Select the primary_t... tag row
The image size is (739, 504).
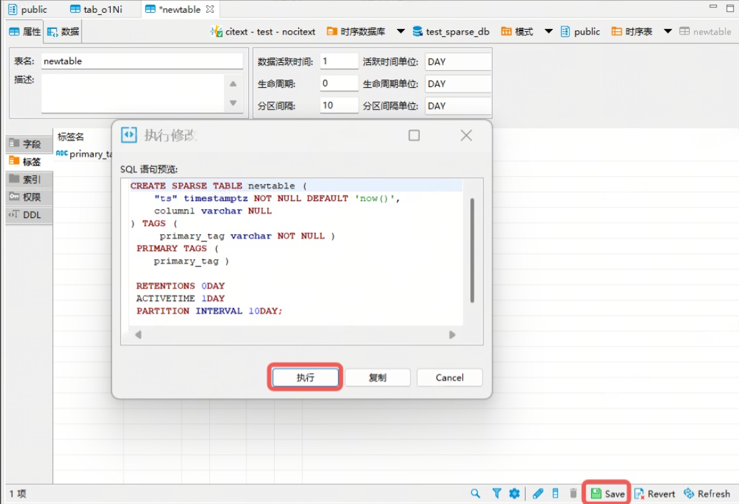click(x=84, y=154)
